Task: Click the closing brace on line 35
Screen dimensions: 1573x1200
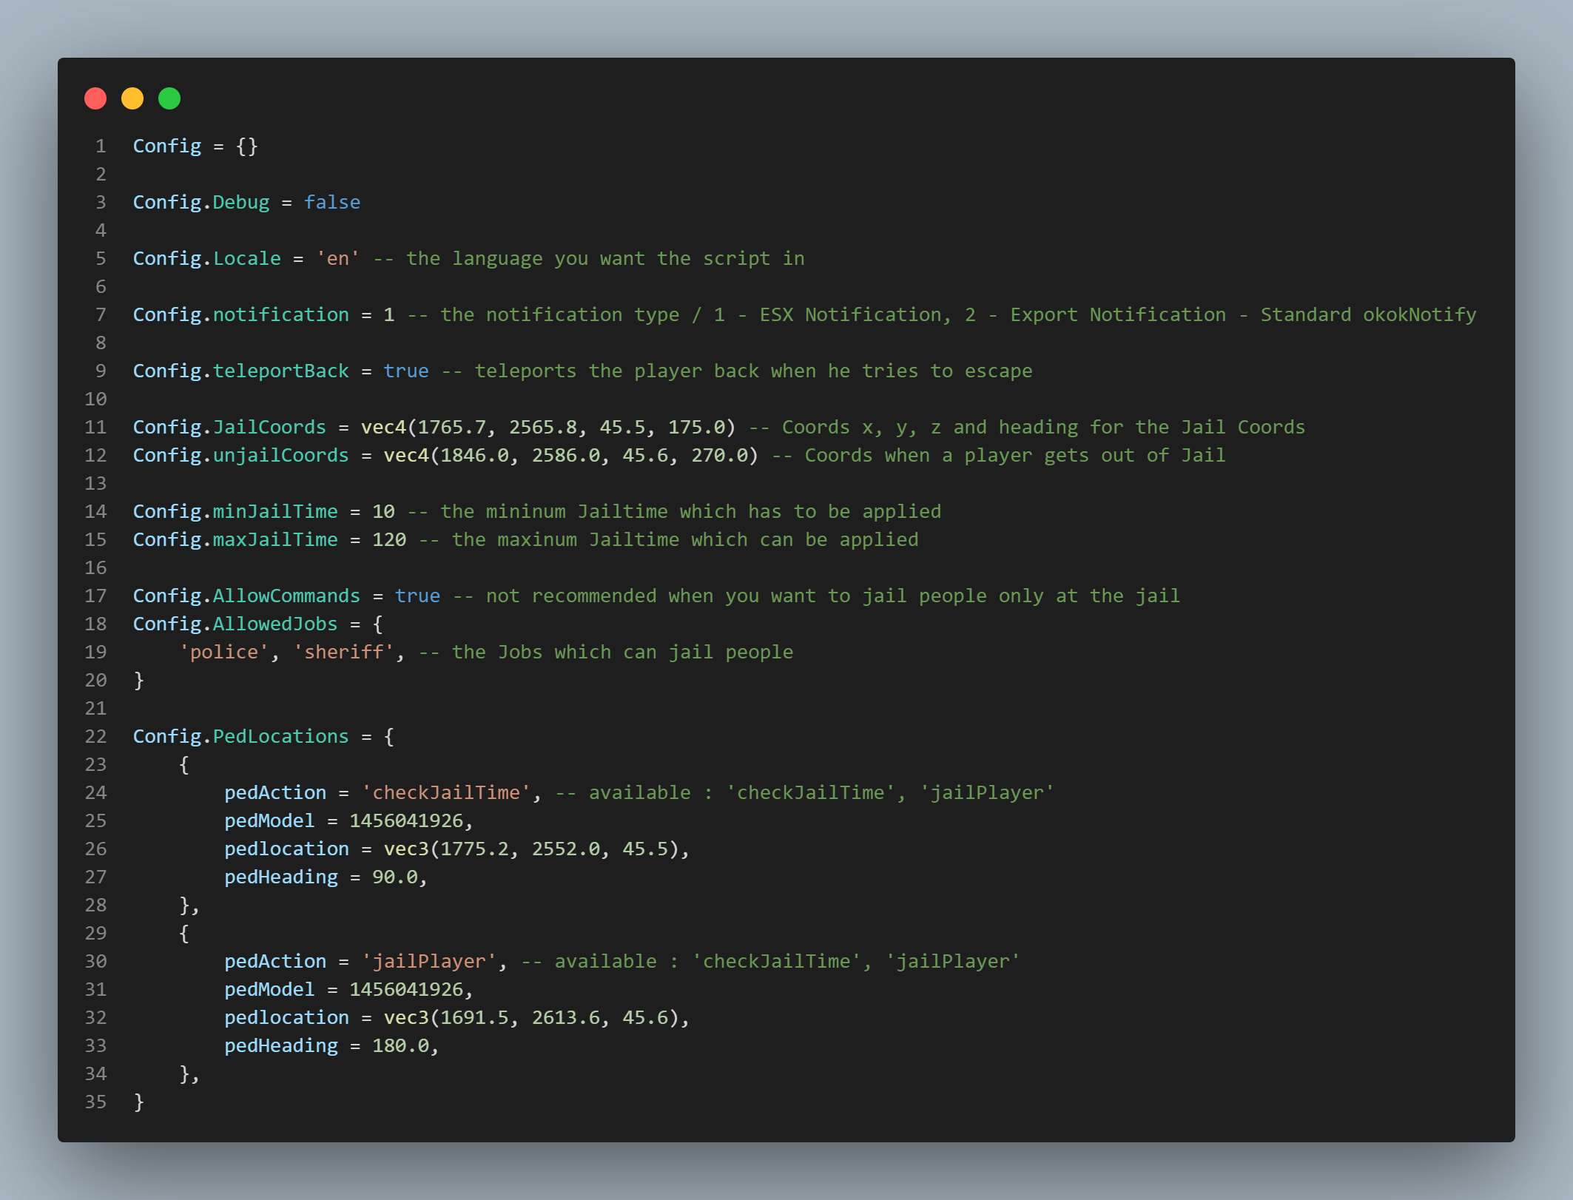Action: tap(139, 1102)
